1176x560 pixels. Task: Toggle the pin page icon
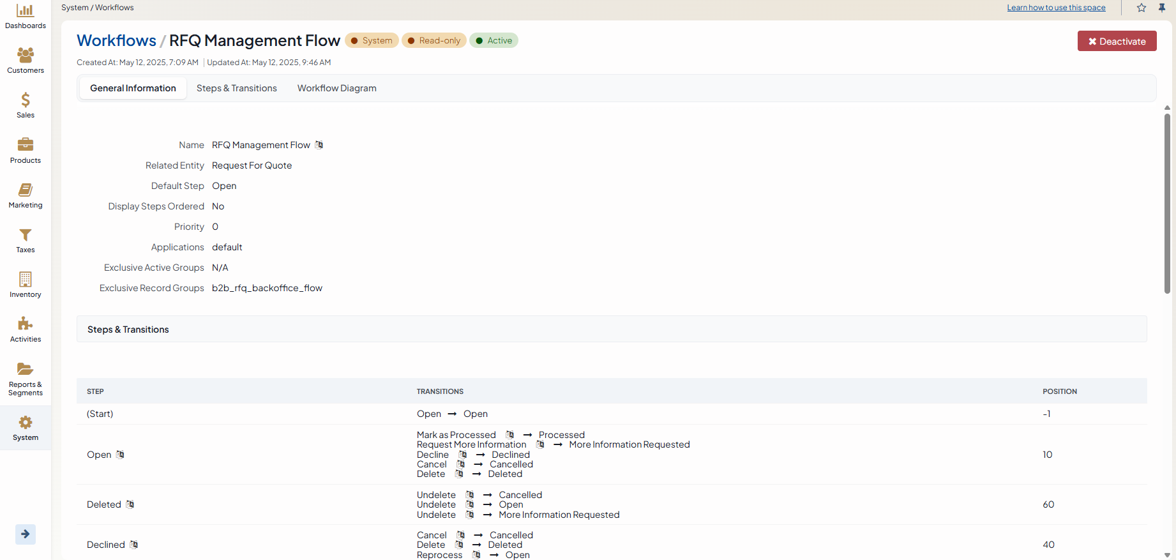coord(1162,8)
